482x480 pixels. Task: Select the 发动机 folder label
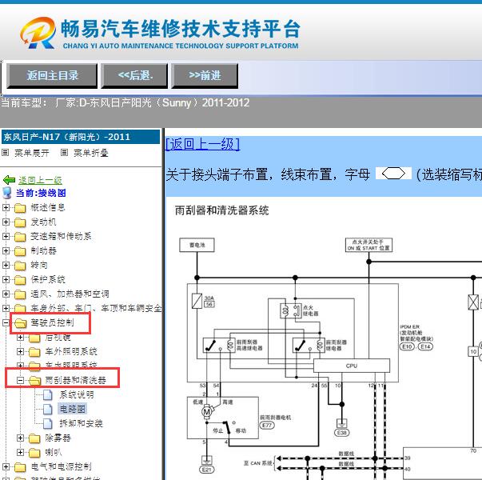tap(43, 222)
